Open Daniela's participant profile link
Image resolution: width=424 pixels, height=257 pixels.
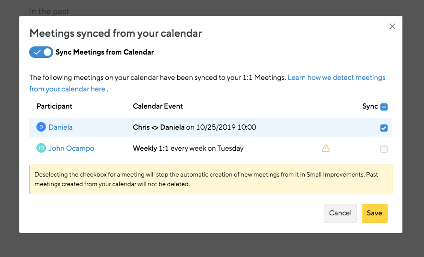(60, 127)
